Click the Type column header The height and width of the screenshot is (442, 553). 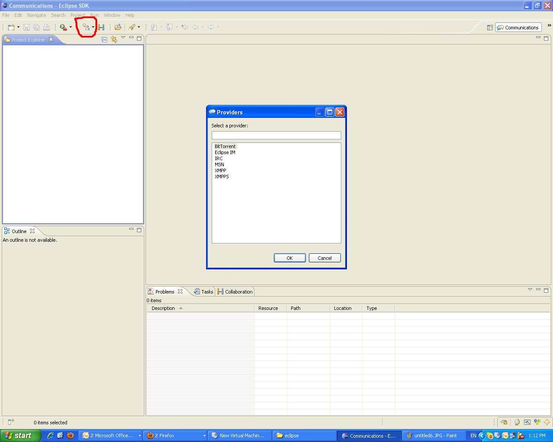[378, 308]
